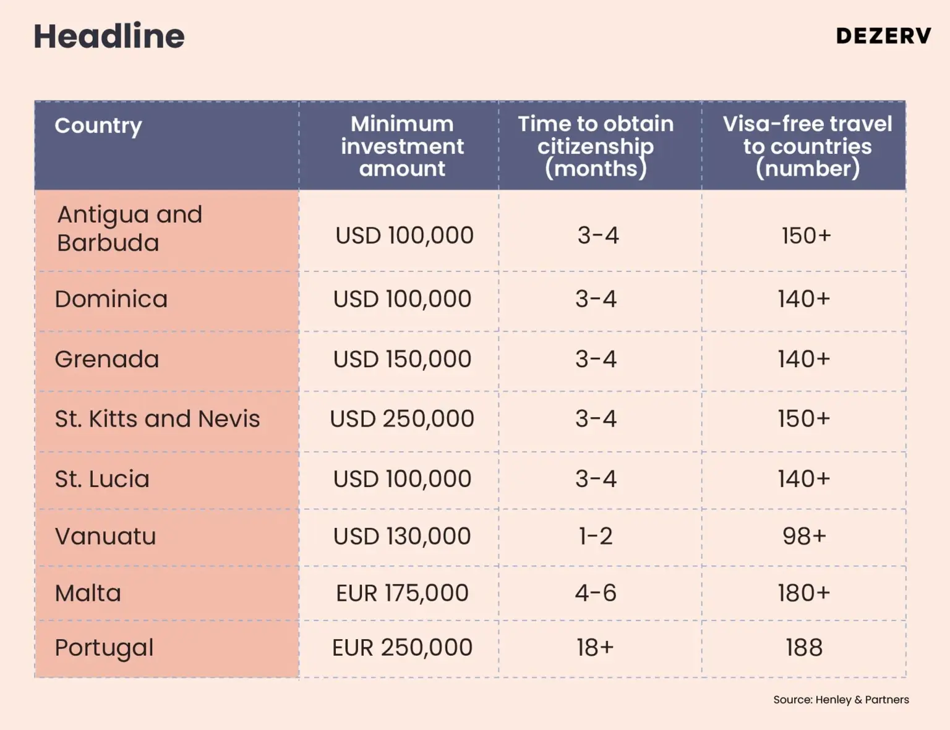Click the Source: Henley & Partners text
The height and width of the screenshot is (730, 950).
841,700
